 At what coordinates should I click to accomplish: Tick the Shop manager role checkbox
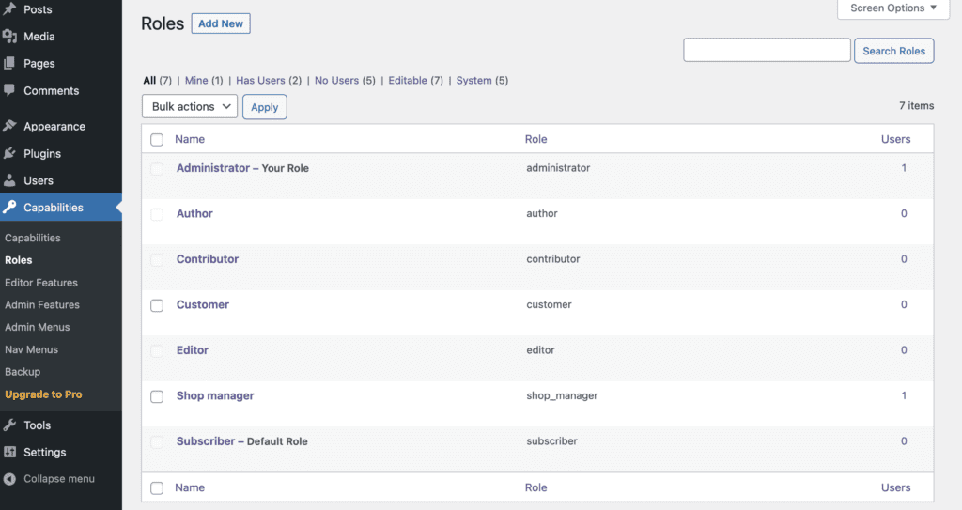tap(157, 396)
